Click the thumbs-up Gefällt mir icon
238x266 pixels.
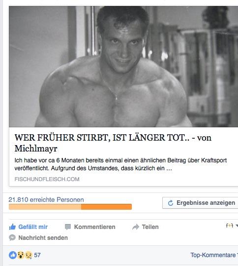coord(12,227)
